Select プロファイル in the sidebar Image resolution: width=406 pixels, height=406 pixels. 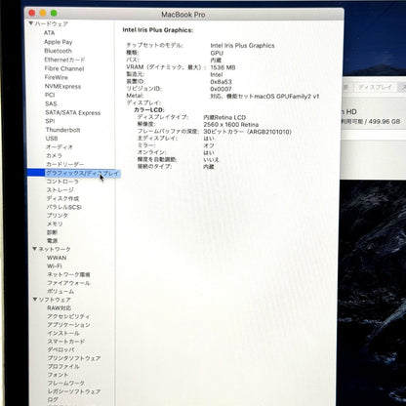pos(63,366)
